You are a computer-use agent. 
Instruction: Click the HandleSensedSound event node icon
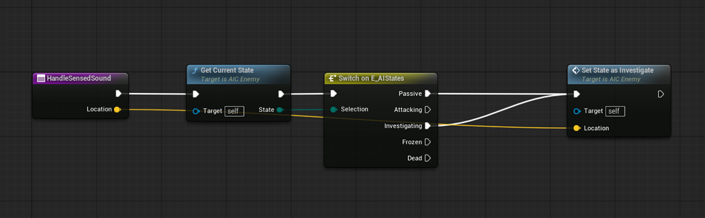41,78
